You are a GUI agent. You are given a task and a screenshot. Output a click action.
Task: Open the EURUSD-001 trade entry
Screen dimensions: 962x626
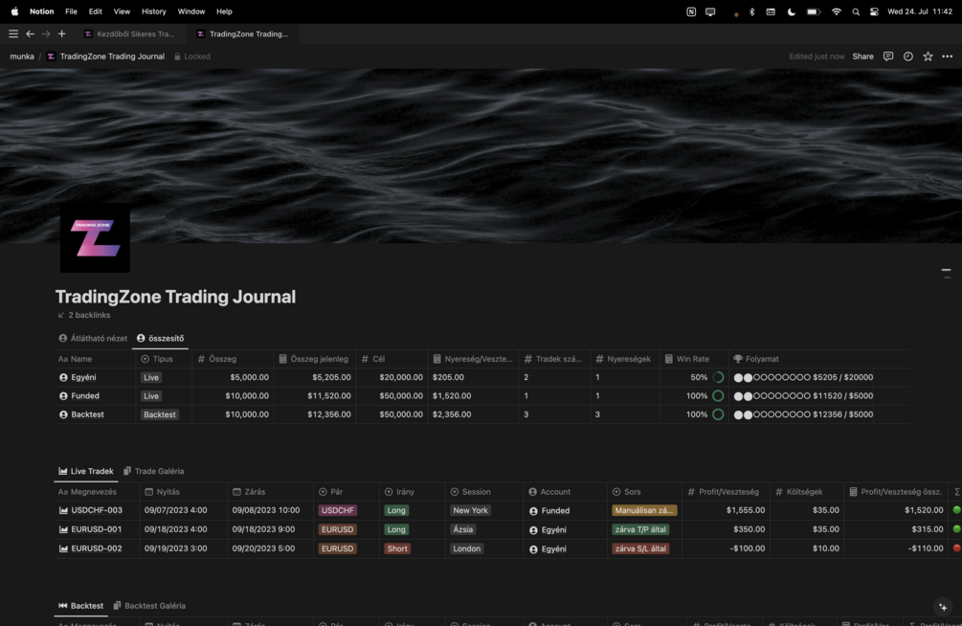97,529
